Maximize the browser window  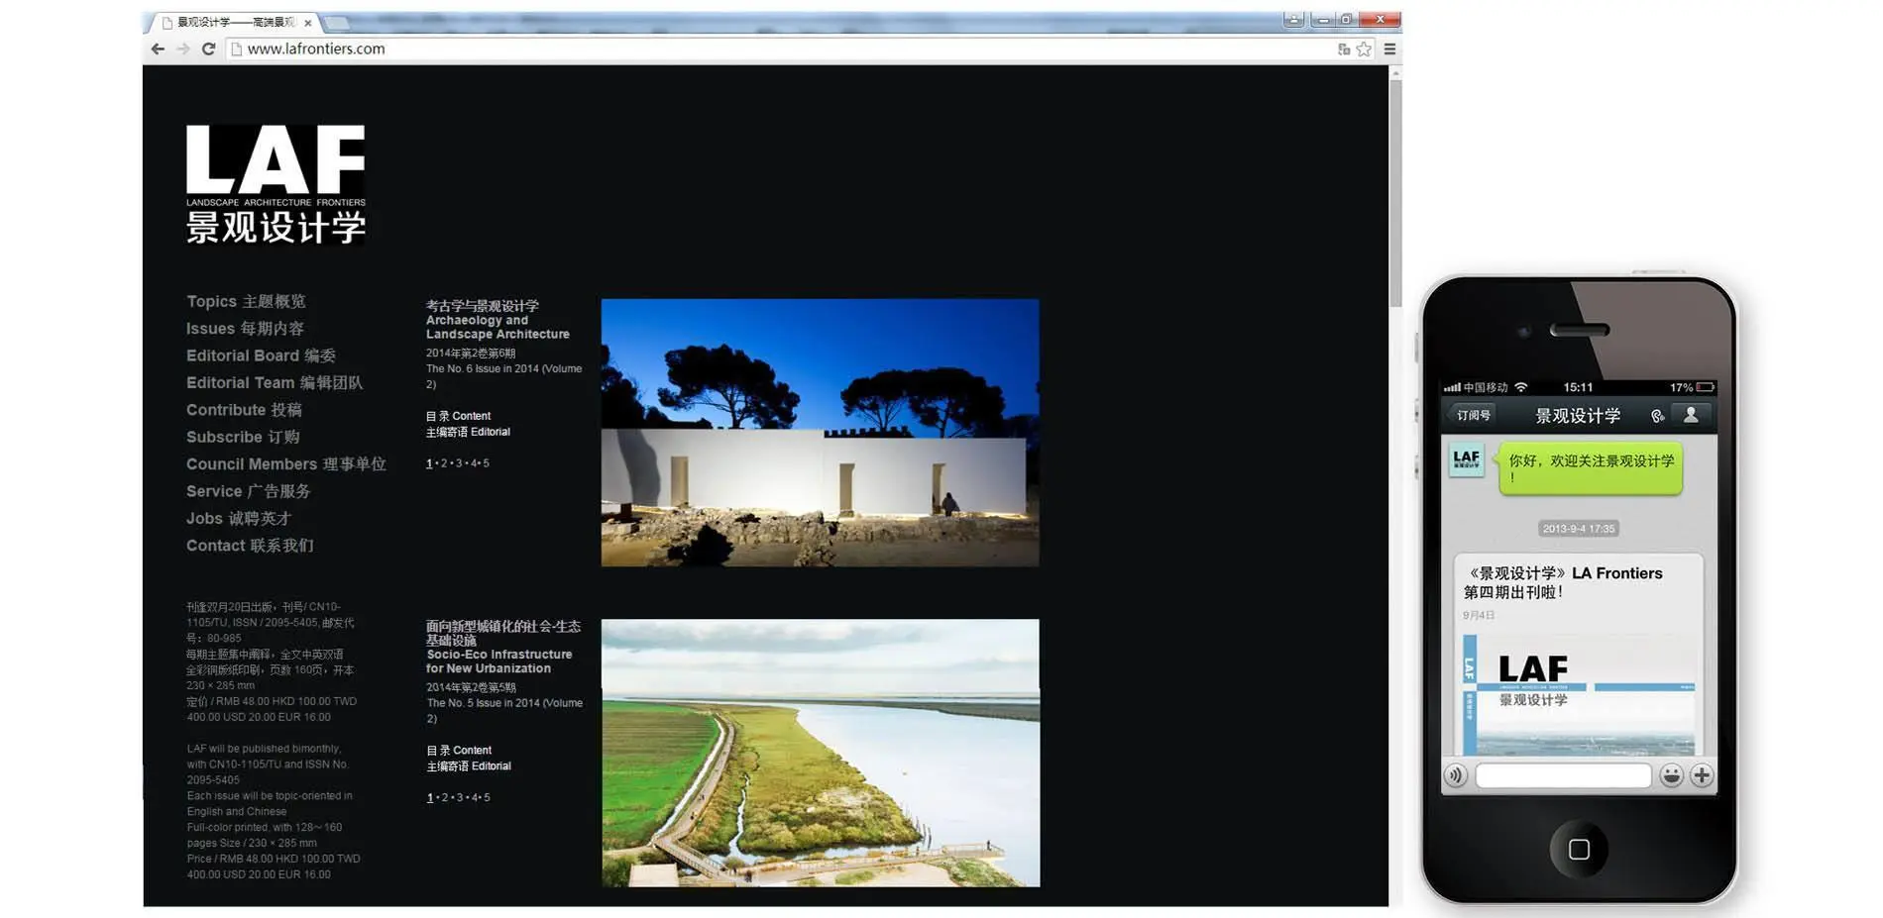tap(1346, 20)
